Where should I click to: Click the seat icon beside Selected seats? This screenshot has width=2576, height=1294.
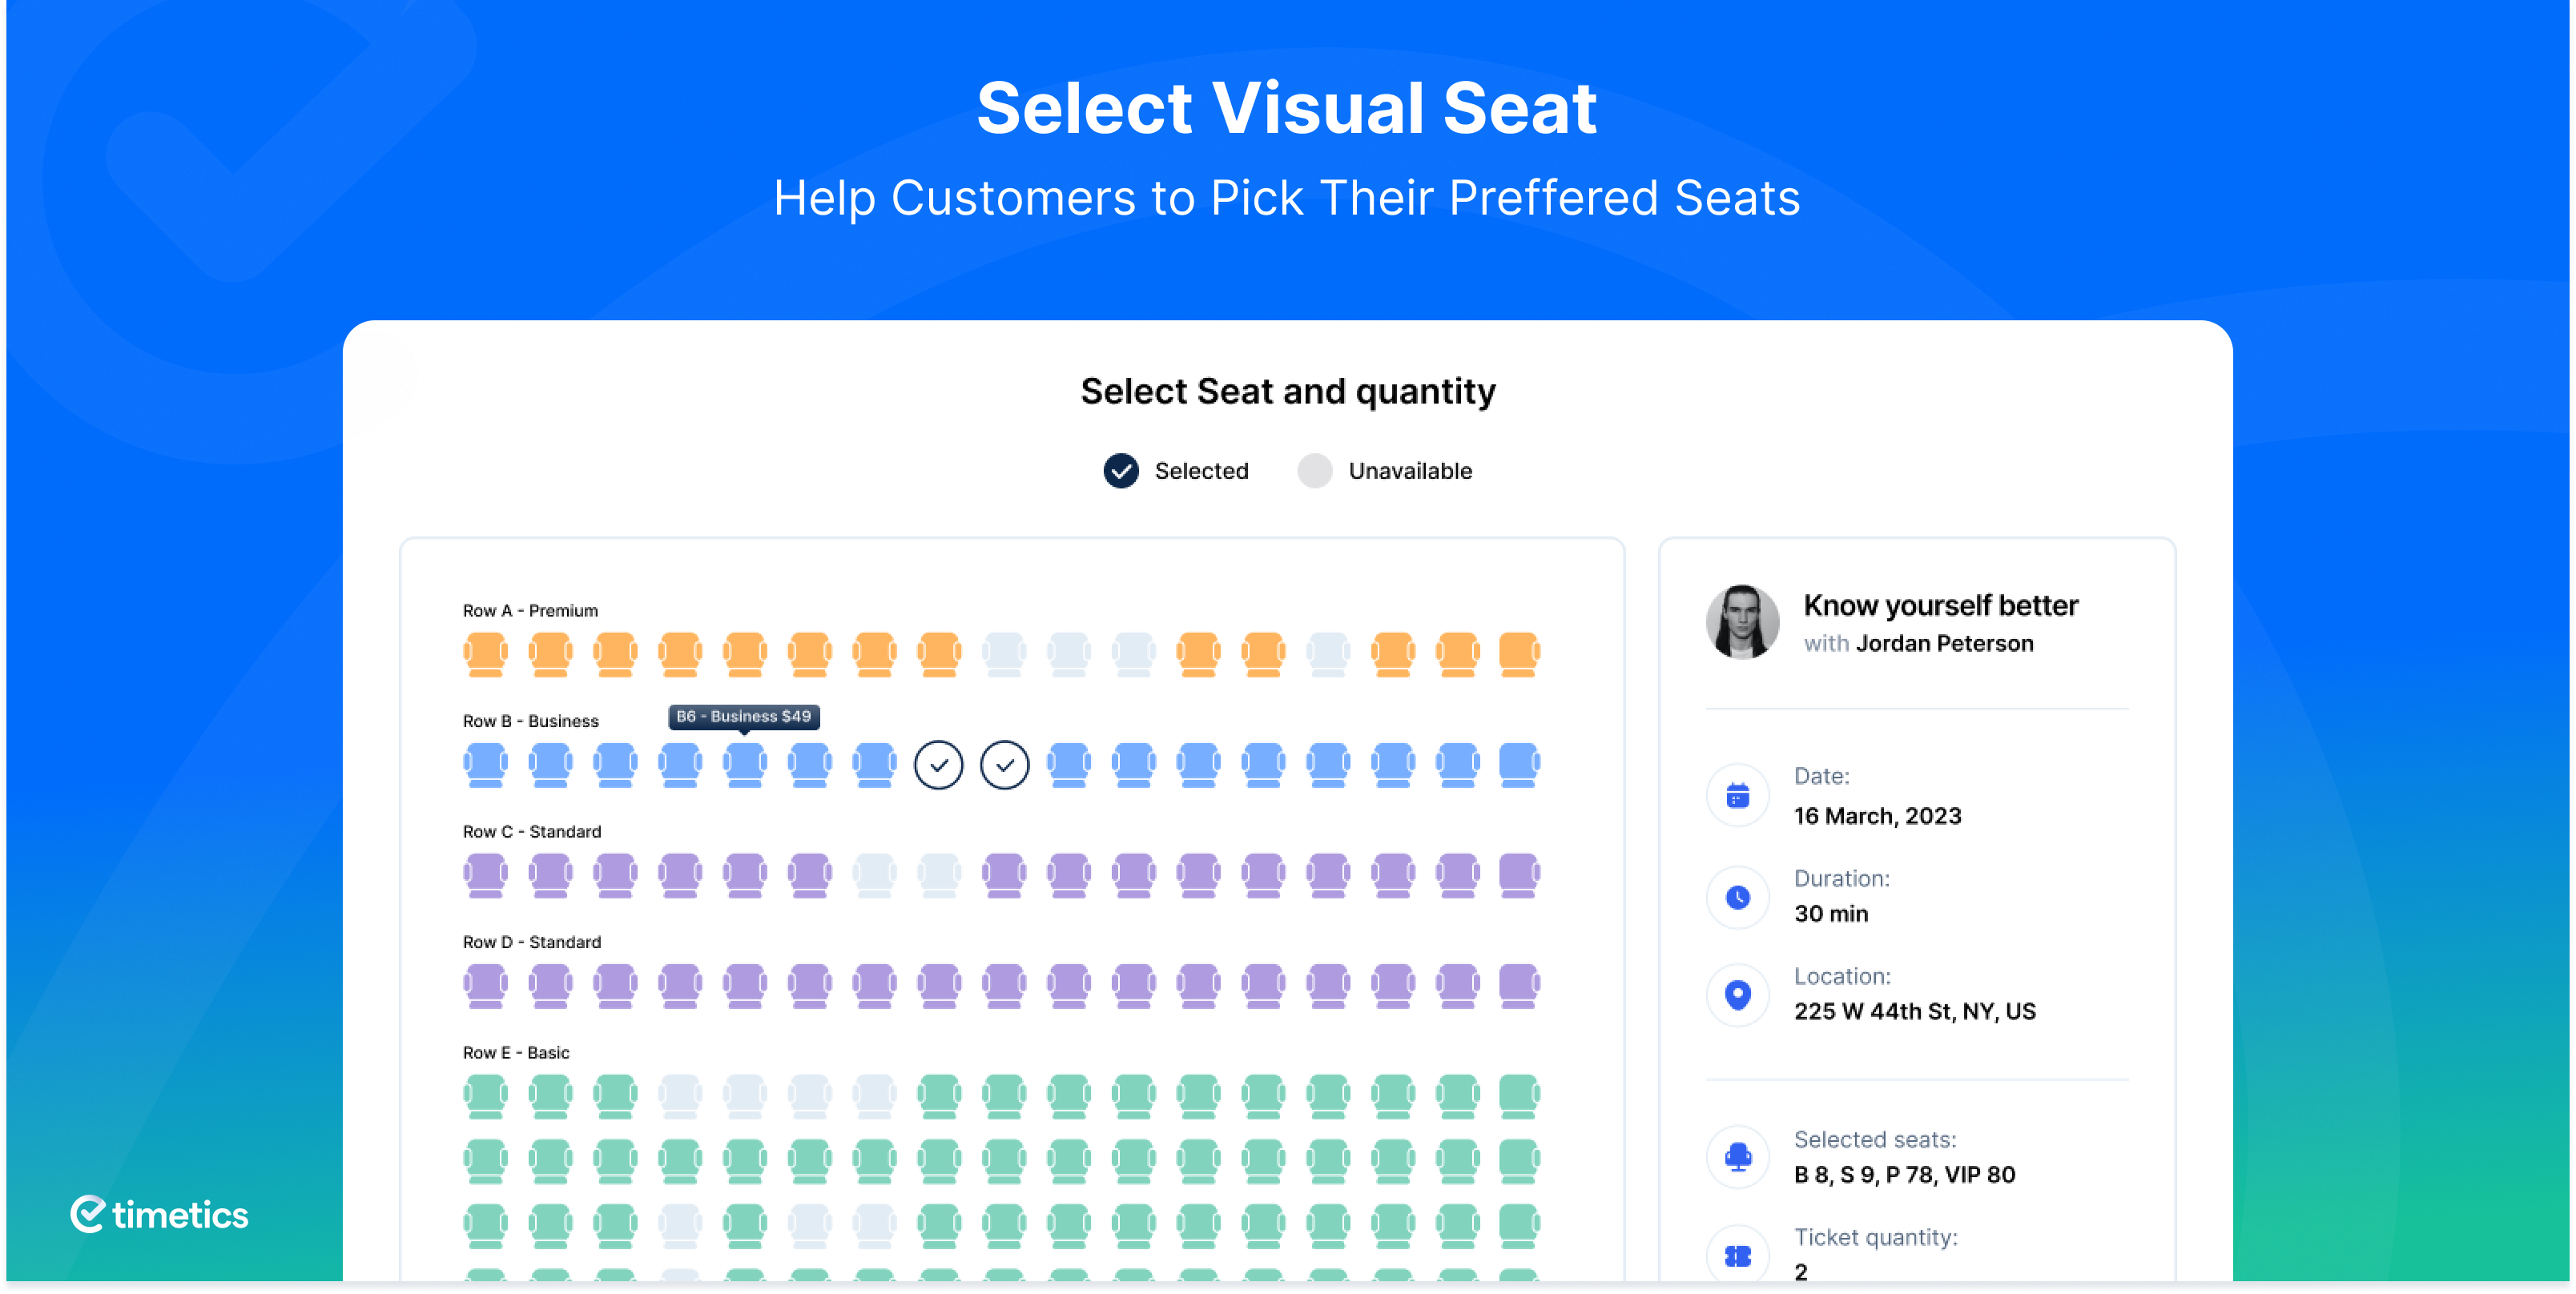(x=1737, y=1157)
